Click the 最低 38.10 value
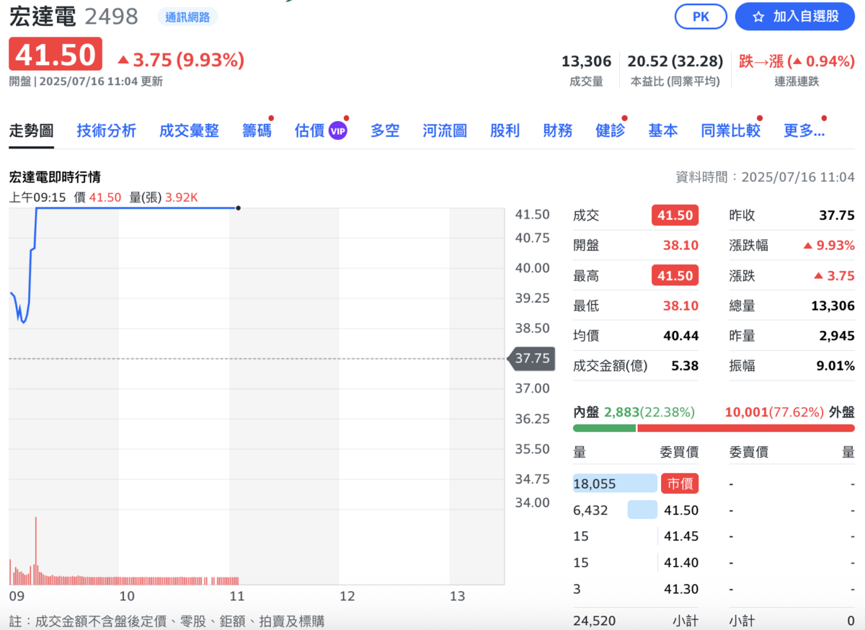This screenshot has width=865, height=630. (x=680, y=306)
